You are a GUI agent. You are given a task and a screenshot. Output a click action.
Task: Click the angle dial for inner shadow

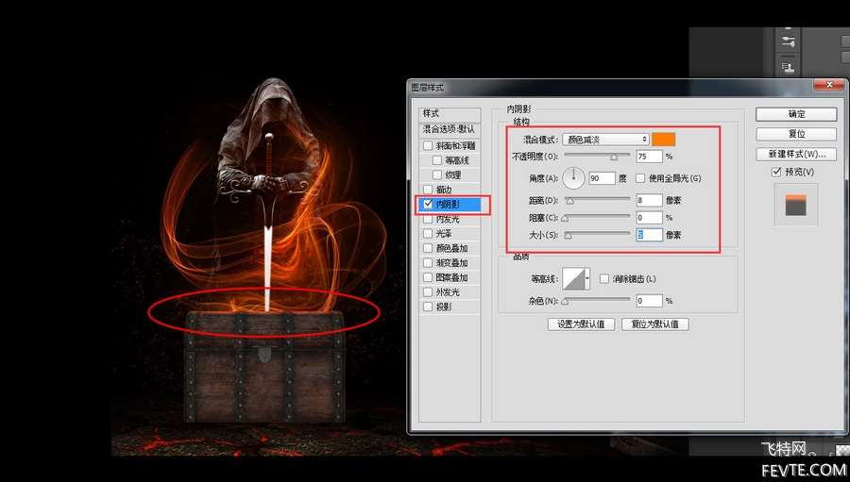click(x=573, y=177)
